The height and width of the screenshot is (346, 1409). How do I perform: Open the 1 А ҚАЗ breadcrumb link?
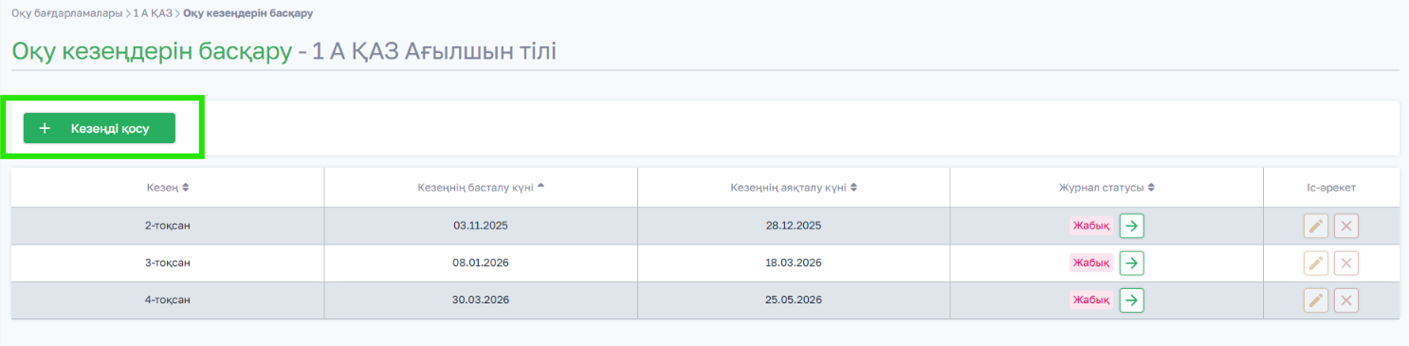[154, 14]
